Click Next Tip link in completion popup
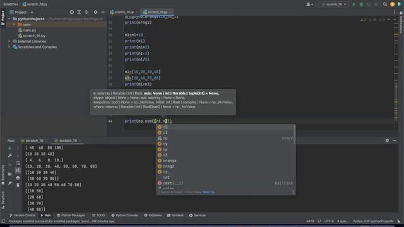This screenshot has width=404, height=227. [208, 192]
